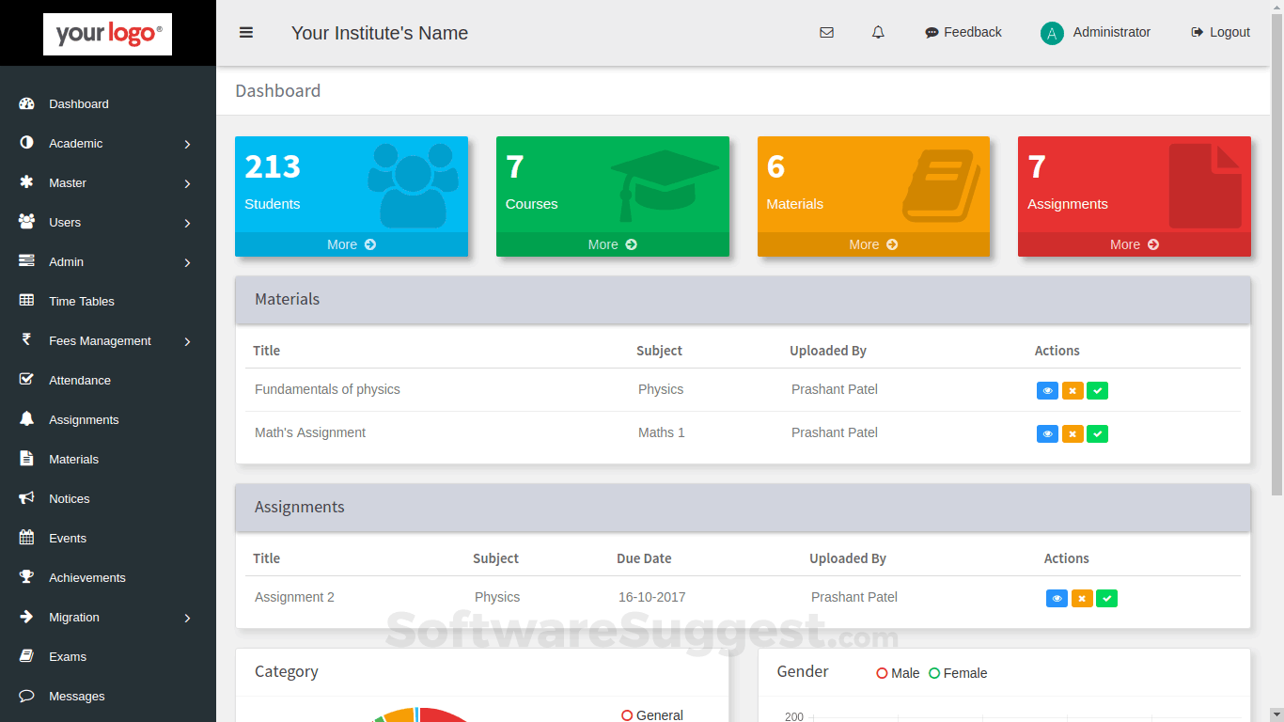
Task: Click the page vertical scrollbar
Action: click(1276, 282)
